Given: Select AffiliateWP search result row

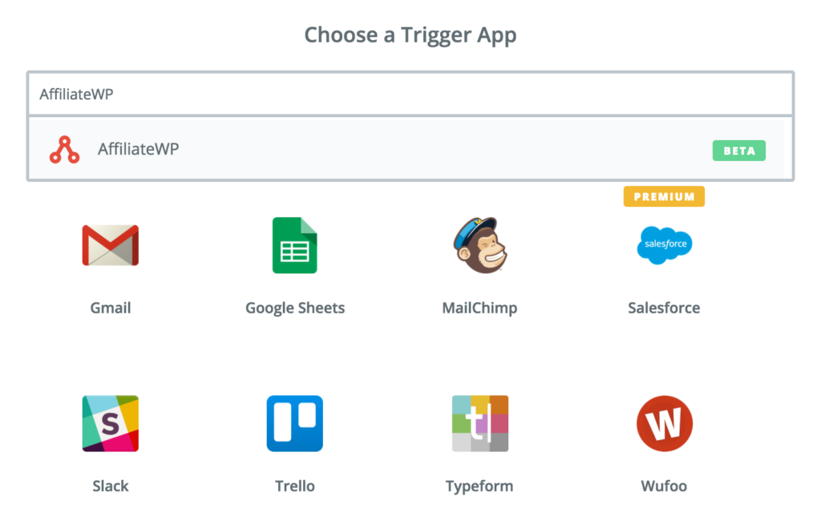Looking at the screenshot, I should [x=406, y=149].
